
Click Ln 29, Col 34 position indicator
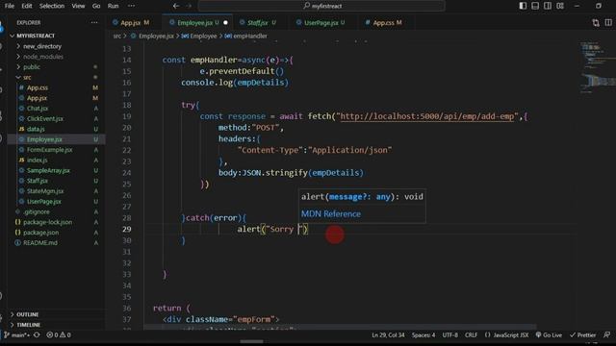388,335
